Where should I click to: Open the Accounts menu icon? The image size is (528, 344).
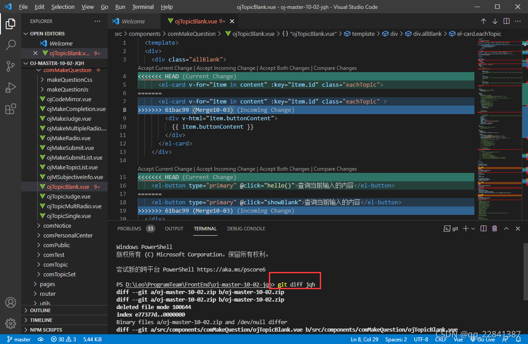pyautogui.click(x=11, y=302)
